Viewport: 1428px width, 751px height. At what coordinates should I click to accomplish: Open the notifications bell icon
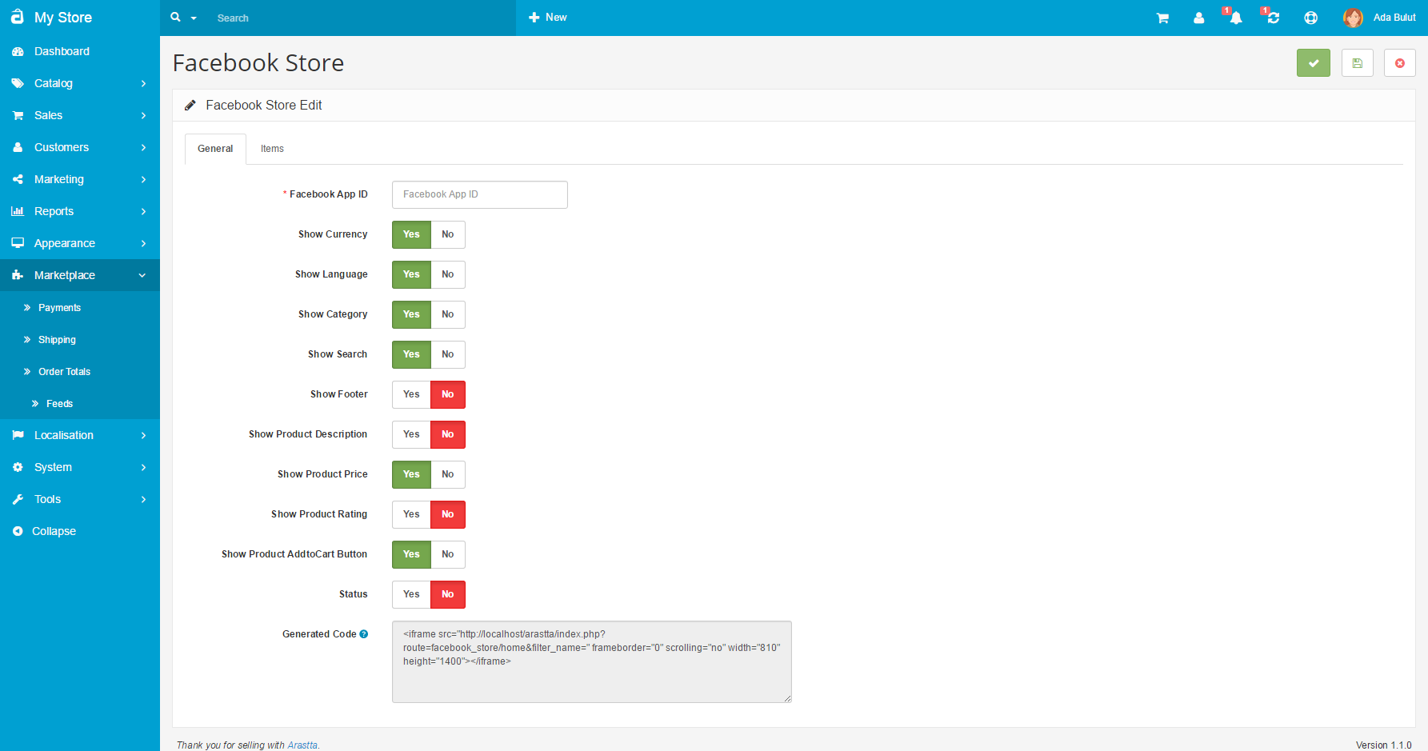1235,18
